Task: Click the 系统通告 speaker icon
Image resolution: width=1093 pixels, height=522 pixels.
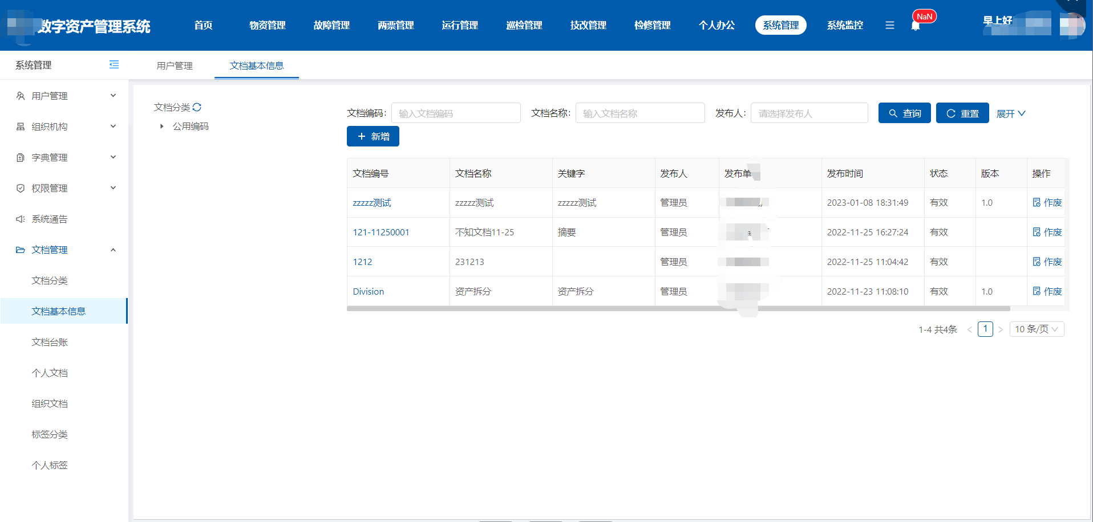Action: point(21,219)
